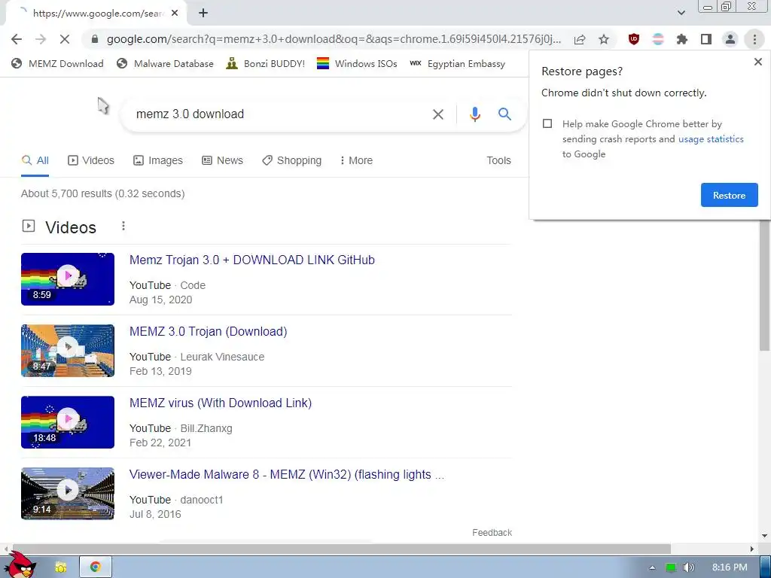Click the address bar URL
Image resolution: width=771 pixels, height=578 pixels.
click(x=334, y=39)
